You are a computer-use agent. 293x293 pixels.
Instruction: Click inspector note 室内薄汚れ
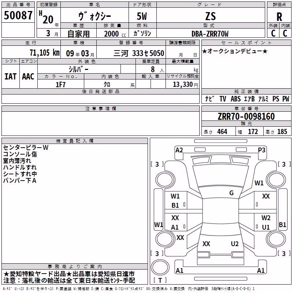pos(17,161)
